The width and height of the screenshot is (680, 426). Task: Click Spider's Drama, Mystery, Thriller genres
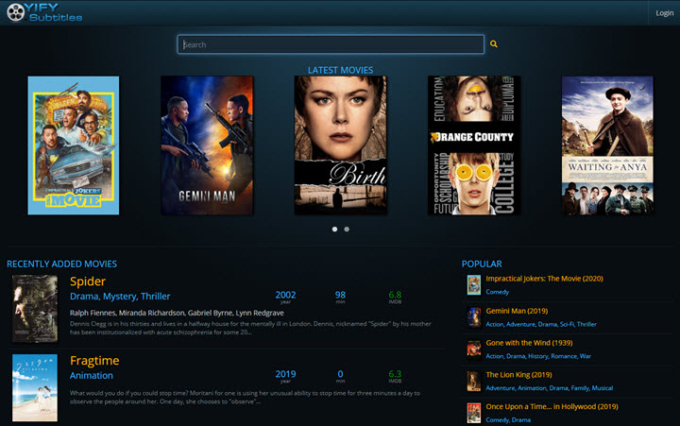click(x=120, y=297)
